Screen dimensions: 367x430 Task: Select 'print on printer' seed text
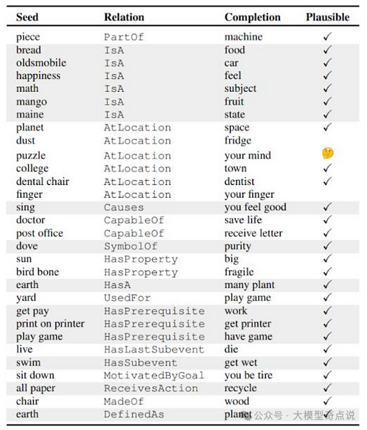50,324
